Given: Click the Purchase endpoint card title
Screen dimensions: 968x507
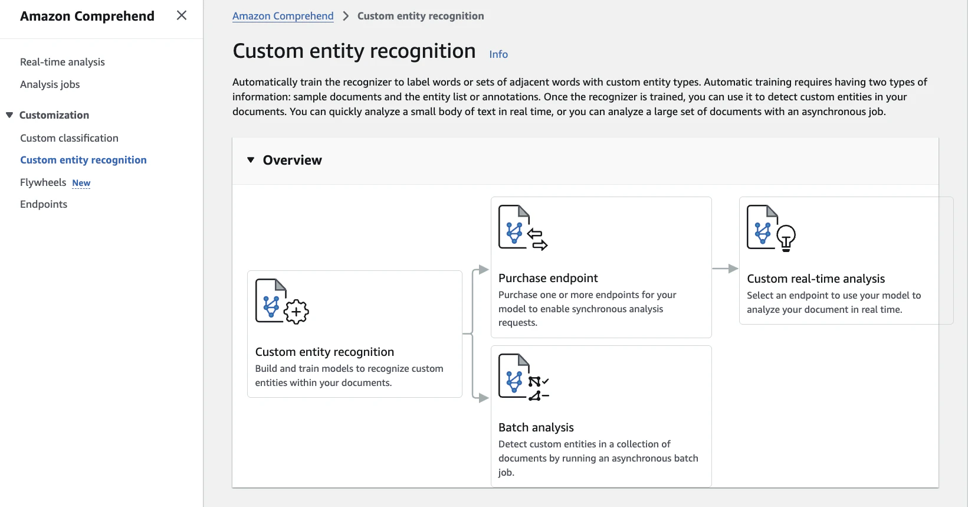Looking at the screenshot, I should 548,278.
